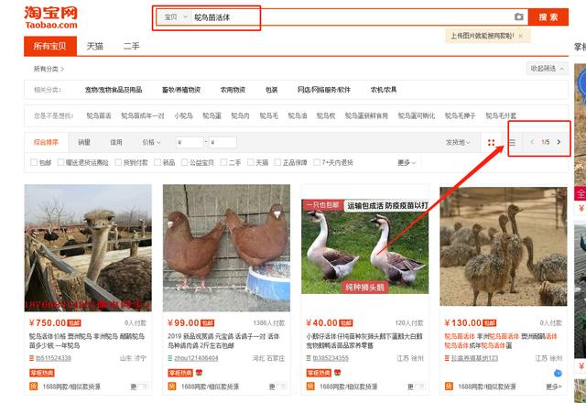
Task: Switch to the 天猫 tab
Action: coord(95,46)
